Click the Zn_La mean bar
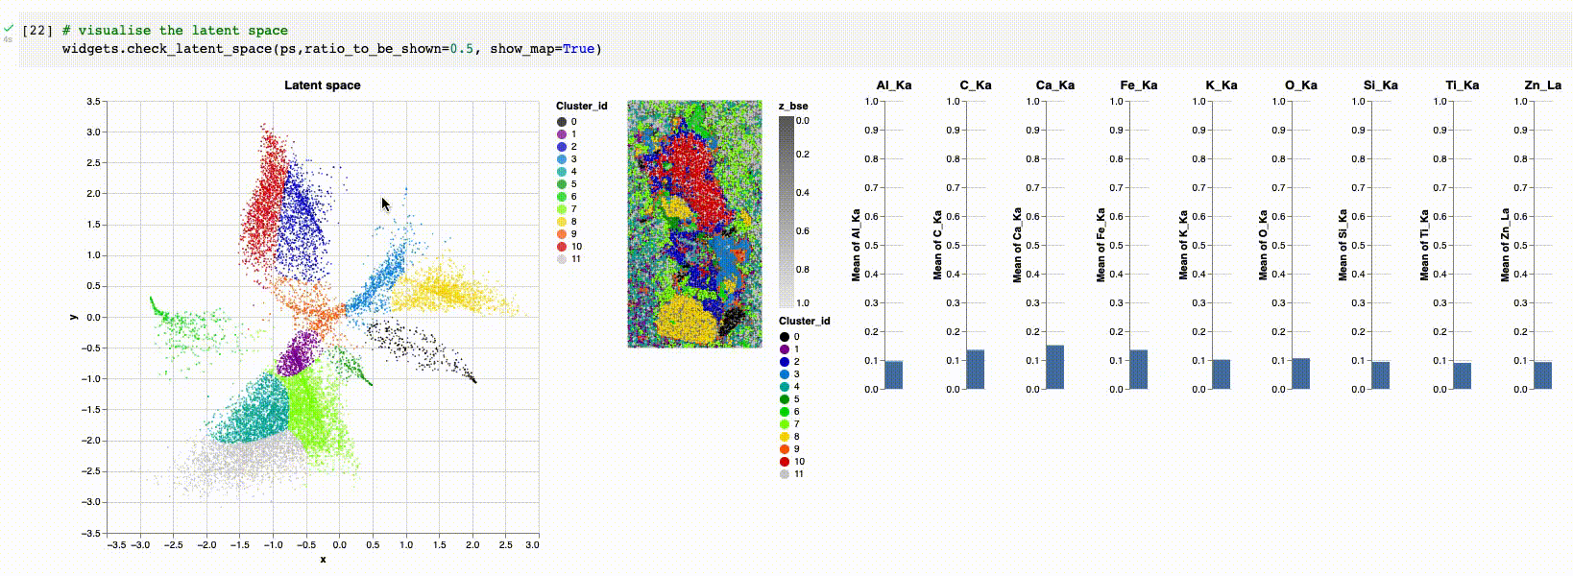Screen dimensions: 1573x576 (1542, 375)
